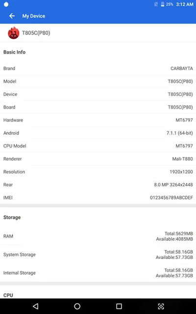The image size is (196, 314).
Task: Tap the Android back navigation triangle
Action: [x=35, y=306]
